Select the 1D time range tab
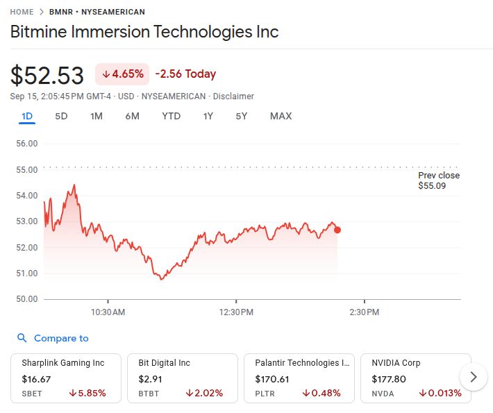The image size is (493, 413). click(27, 116)
